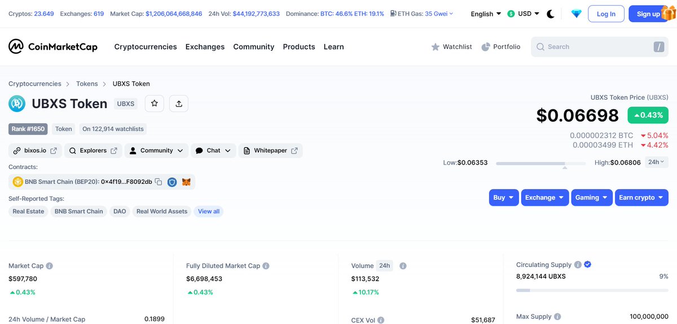
Task: Open Circulating Supply info icon
Action: click(578, 265)
